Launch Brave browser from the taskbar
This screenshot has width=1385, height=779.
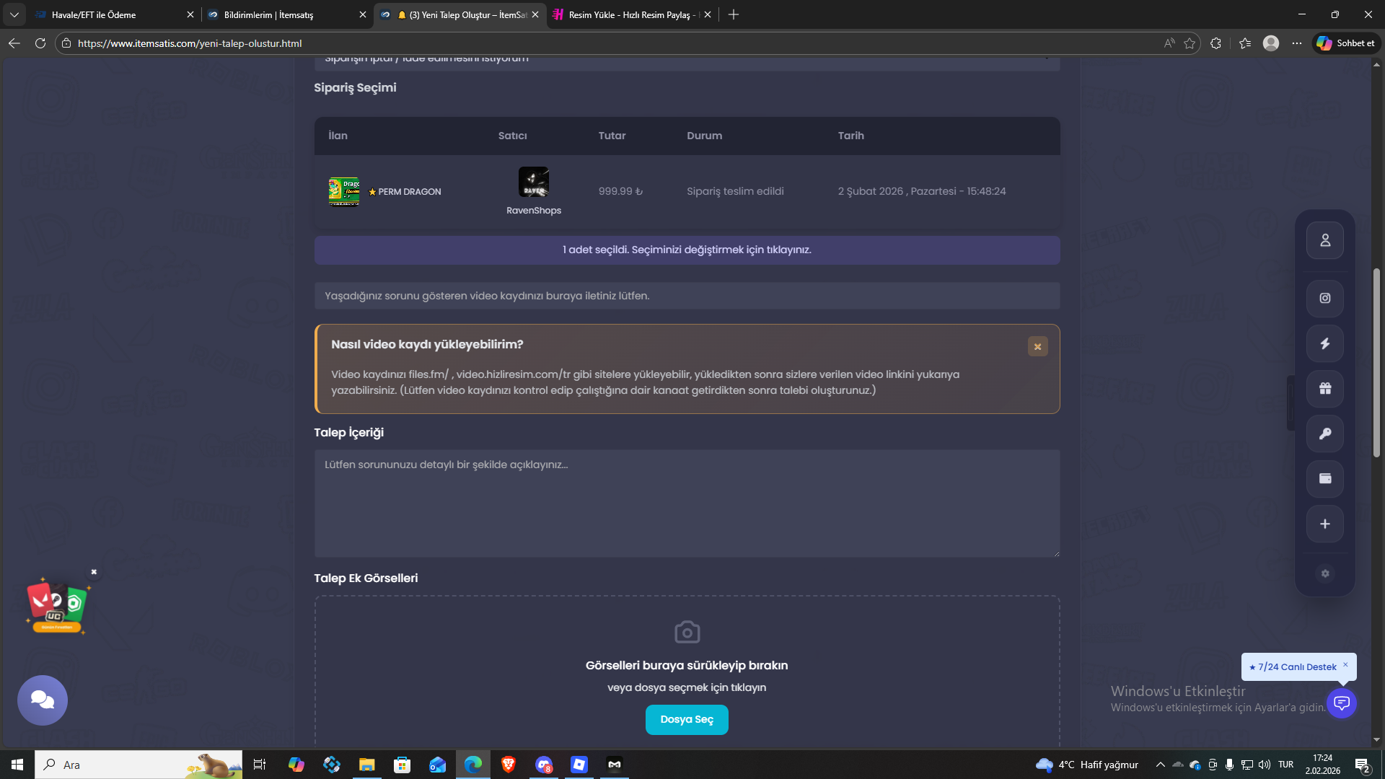509,765
